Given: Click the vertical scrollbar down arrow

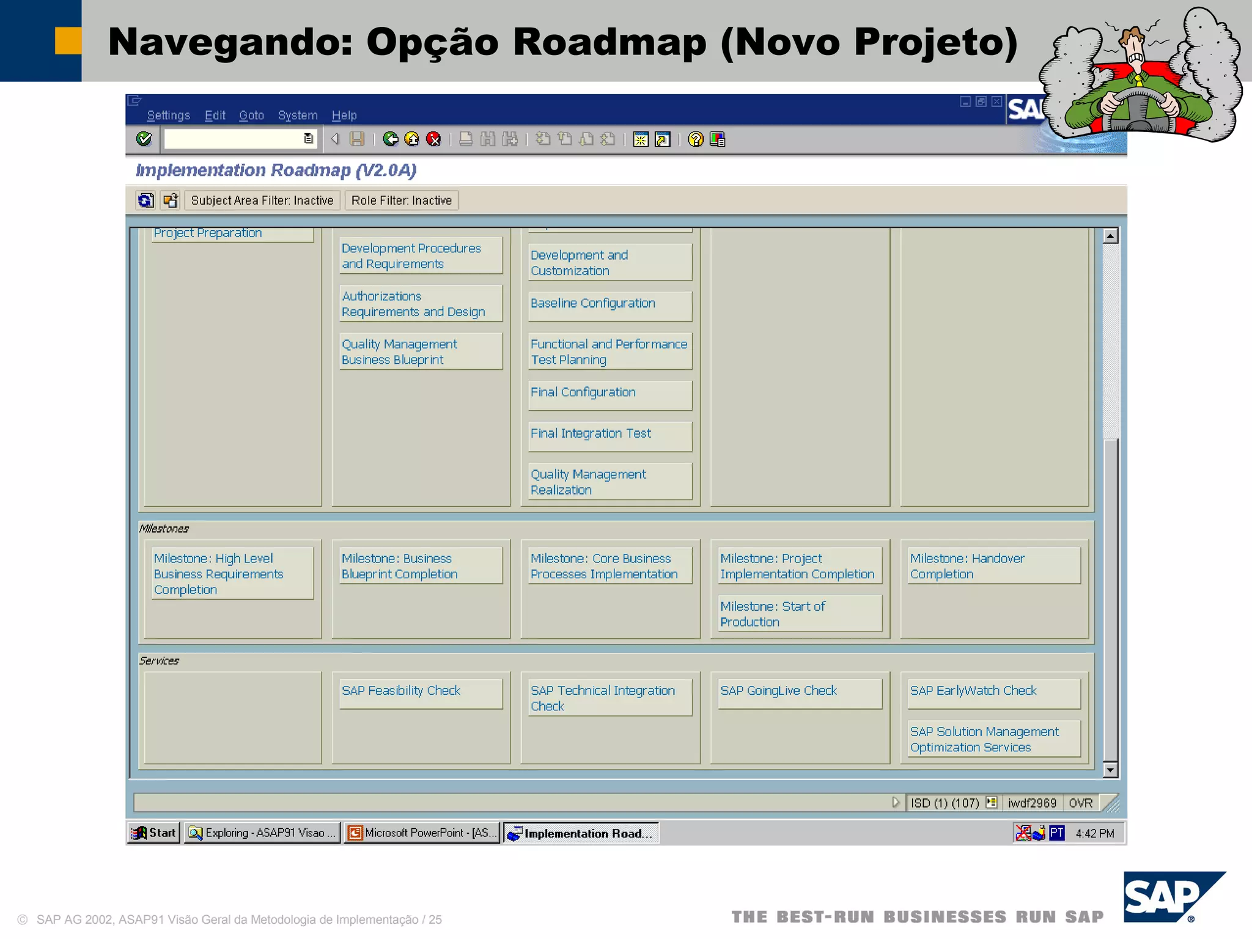Looking at the screenshot, I should pyautogui.click(x=1110, y=770).
